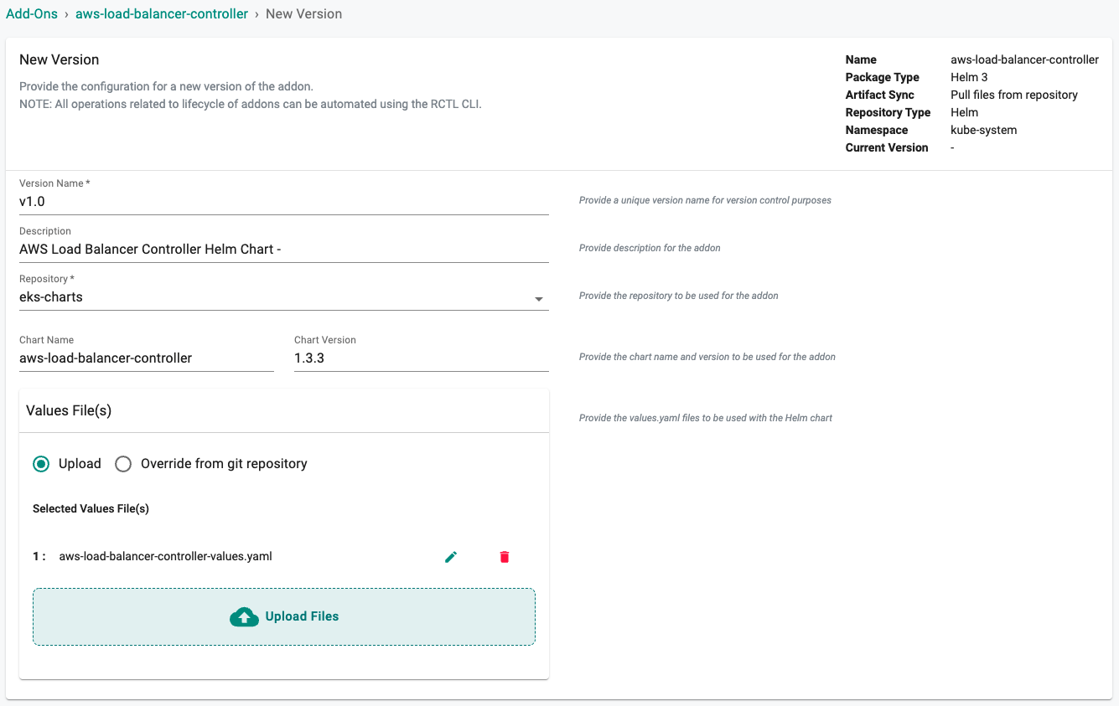Screen dimensions: 1119x706
Task: Delete the aws-load-balancer-controller-values.yaml file
Action: pyautogui.click(x=505, y=557)
